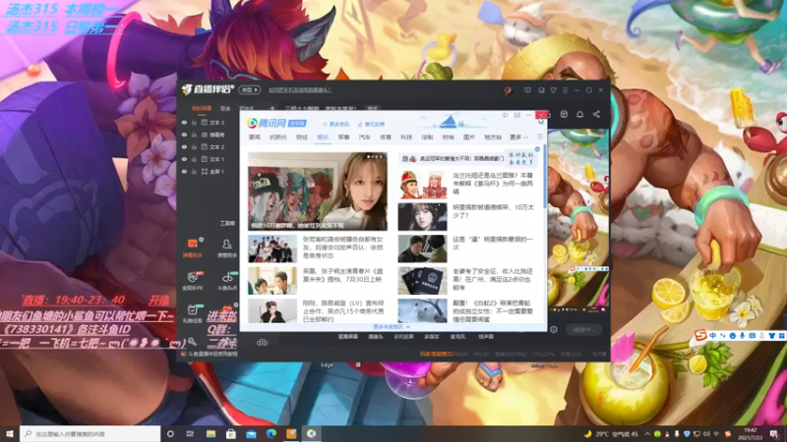Switch to 体育 news tab
Viewport: 787px width, 442px height.
pos(386,137)
